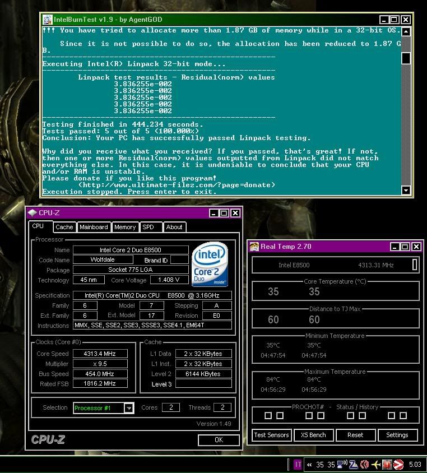
Task: Click Intel E8500 text in Real Temp
Action: coord(294,265)
